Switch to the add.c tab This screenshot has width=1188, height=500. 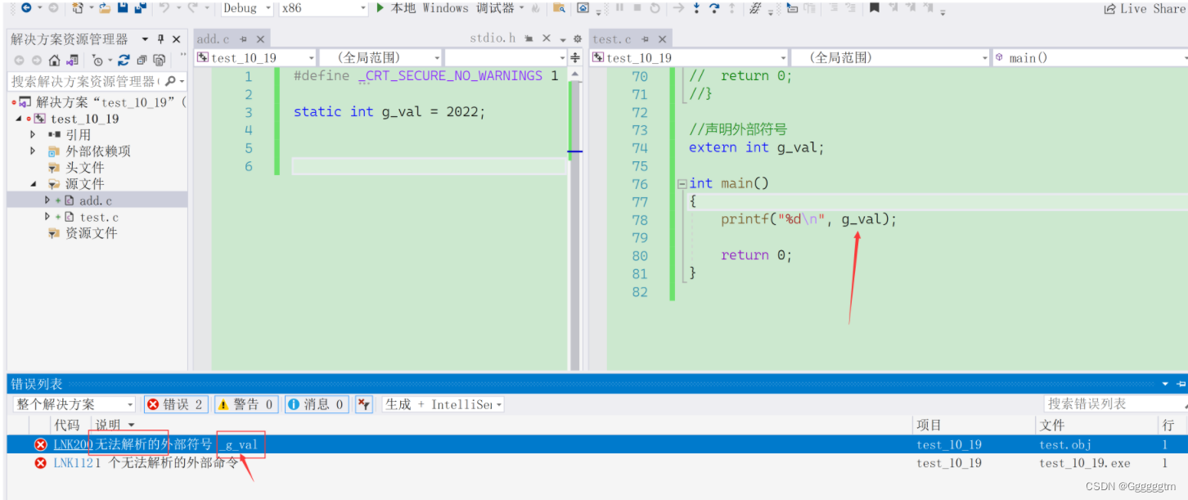click(x=213, y=39)
